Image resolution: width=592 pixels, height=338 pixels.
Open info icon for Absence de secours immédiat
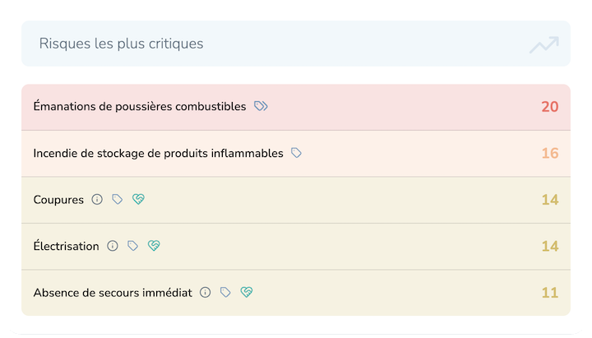pos(206,292)
